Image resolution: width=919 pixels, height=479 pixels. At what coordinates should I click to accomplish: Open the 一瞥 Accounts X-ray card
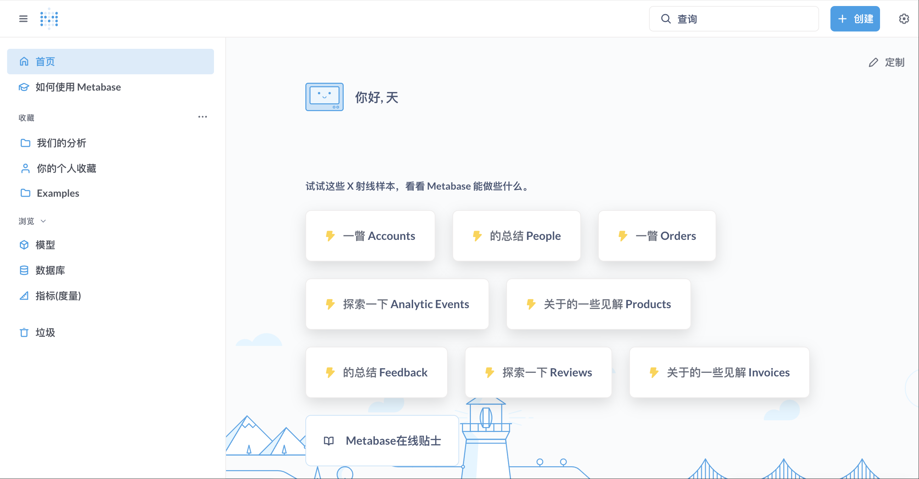[370, 236]
